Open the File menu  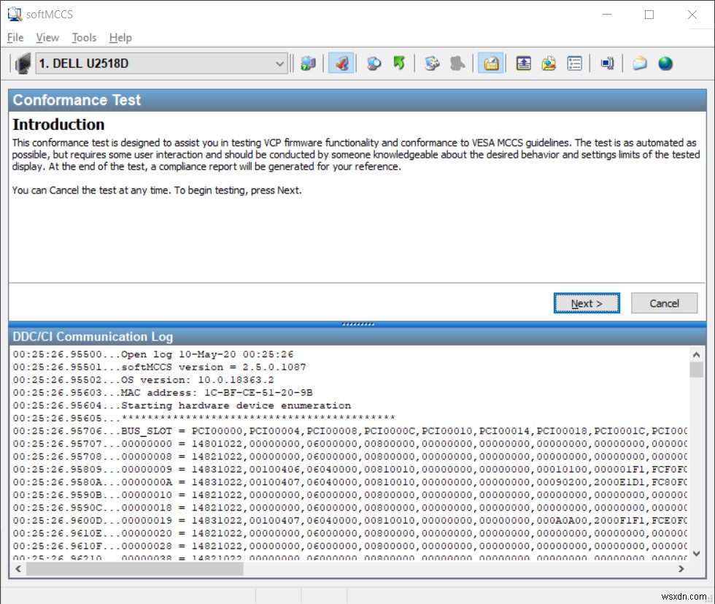point(15,37)
